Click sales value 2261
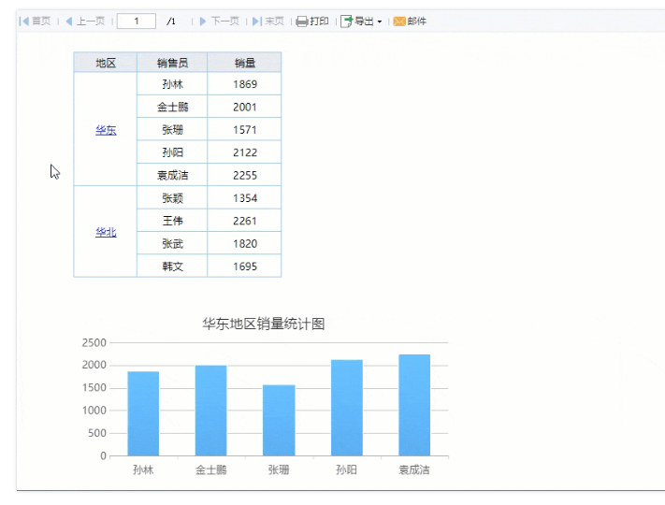 click(245, 221)
